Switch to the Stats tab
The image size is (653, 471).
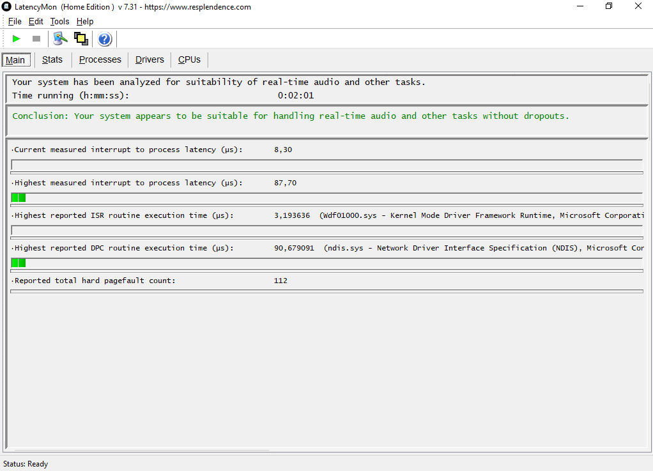tap(52, 59)
